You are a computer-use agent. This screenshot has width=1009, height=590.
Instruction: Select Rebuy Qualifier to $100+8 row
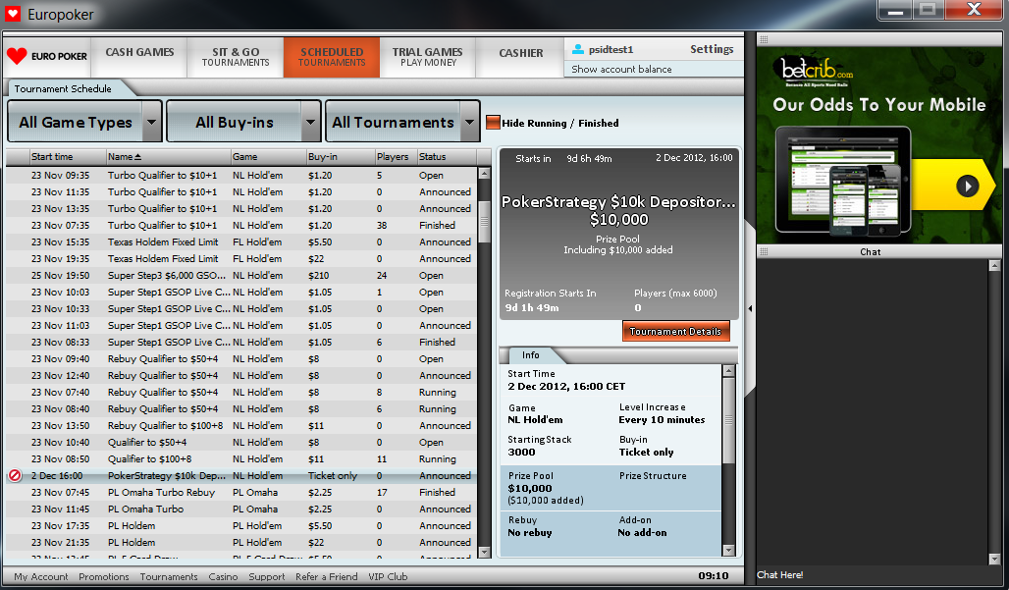(241, 425)
